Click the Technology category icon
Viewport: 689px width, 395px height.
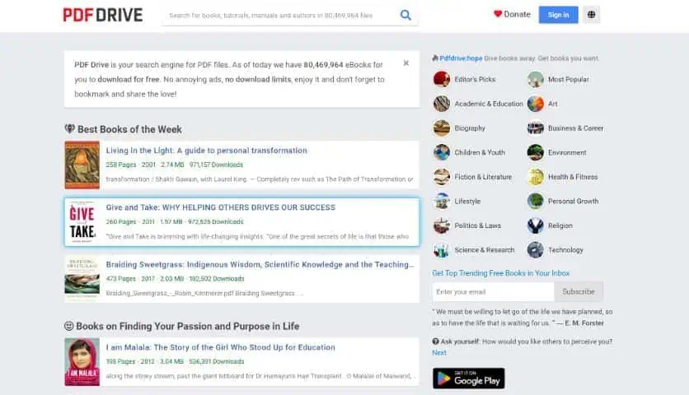535,250
